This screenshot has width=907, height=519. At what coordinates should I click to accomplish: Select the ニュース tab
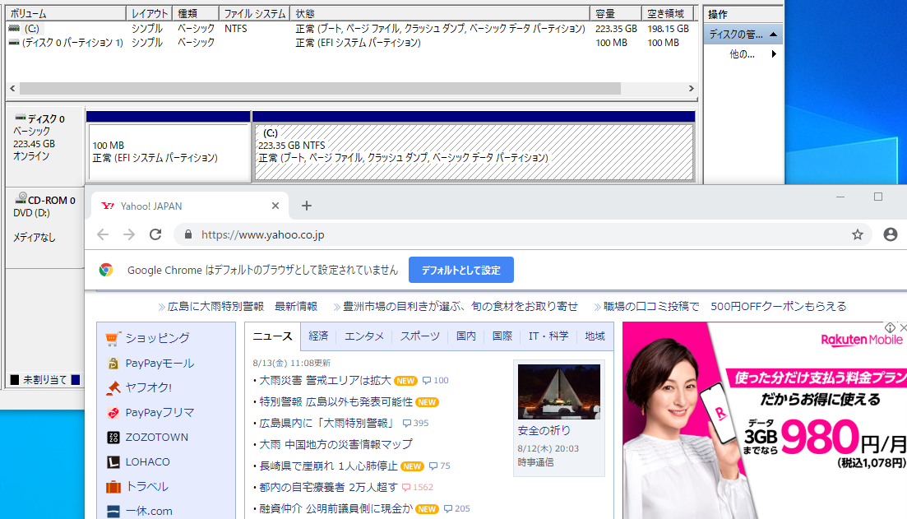pos(272,336)
